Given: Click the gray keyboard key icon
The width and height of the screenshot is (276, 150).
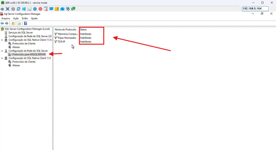Looking at the screenshot, I should coord(29,9).
